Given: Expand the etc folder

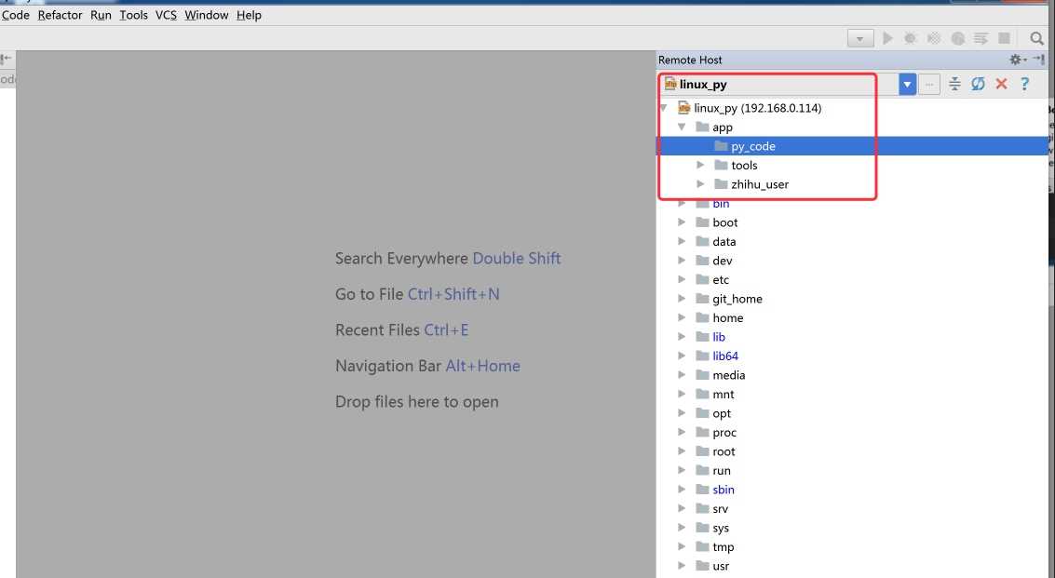Looking at the screenshot, I should click(682, 279).
